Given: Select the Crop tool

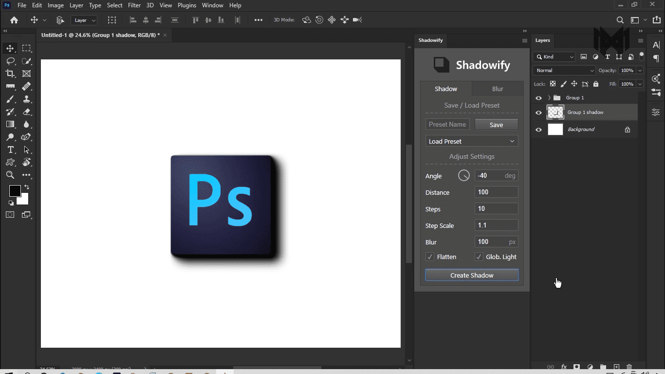Looking at the screenshot, I should (x=10, y=74).
